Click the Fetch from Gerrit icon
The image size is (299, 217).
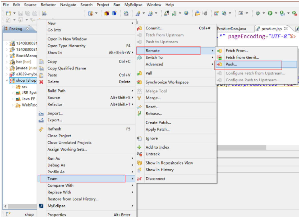(x=219, y=57)
